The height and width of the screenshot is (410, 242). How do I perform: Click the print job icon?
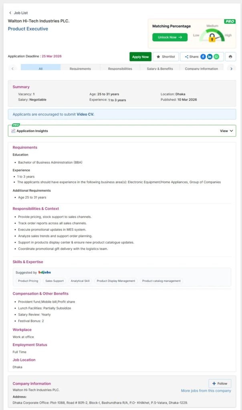pos(230,57)
